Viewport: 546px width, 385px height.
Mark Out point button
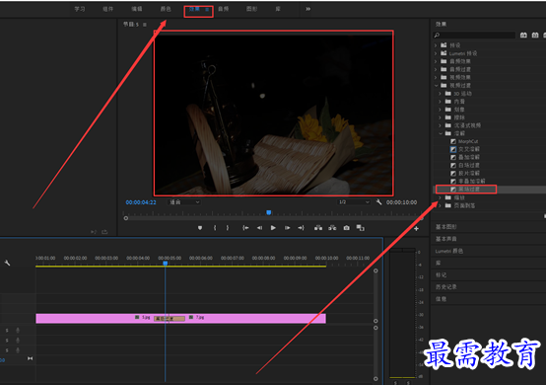[228, 228]
